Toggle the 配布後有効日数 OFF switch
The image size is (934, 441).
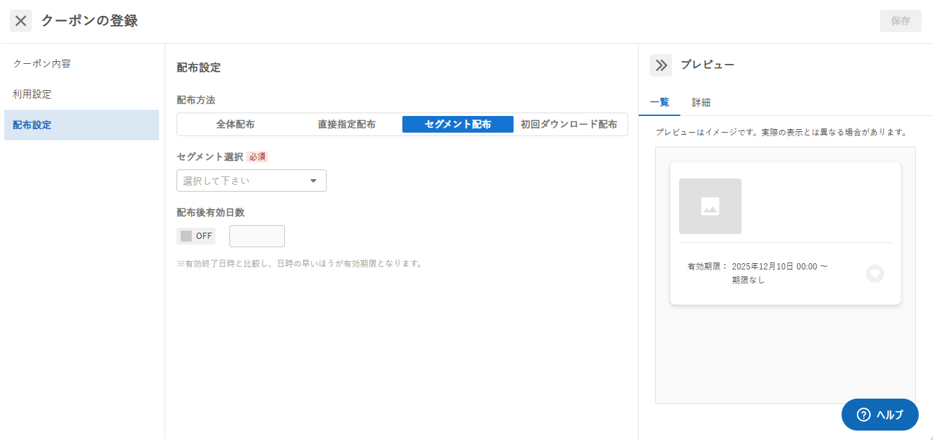coord(196,236)
